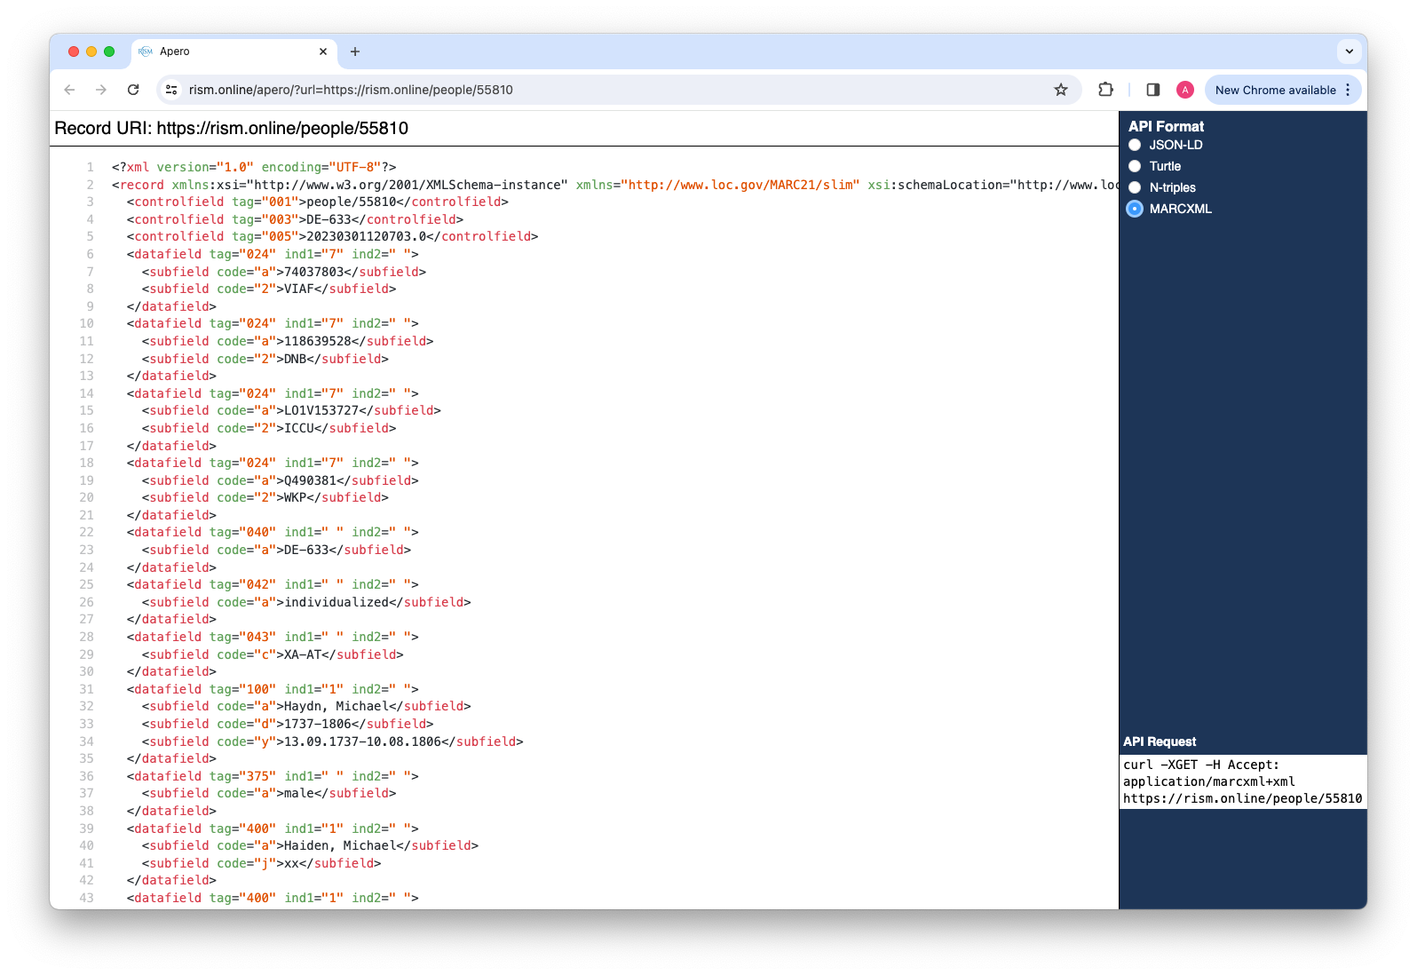1417x975 pixels.
Task: Toggle the Chrome side panel icon
Action: [1153, 90]
